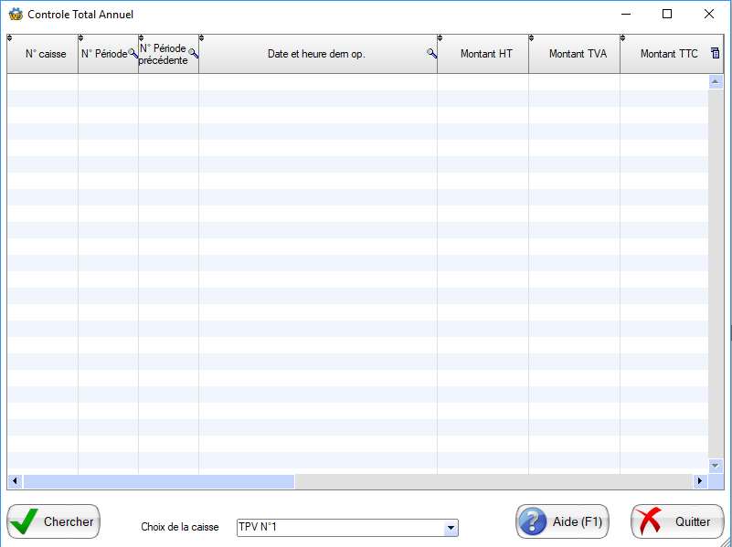This screenshot has height=547, width=732.
Task: Click the sort arrows on Montant TVA header
Action: tap(532, 38)
